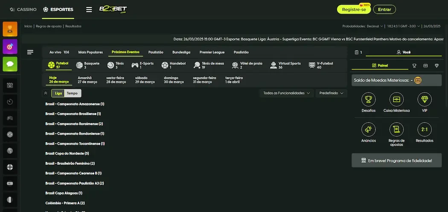This screenshot has width=448, height=212.
Task: Click the purple target promo icon
Action: (10, 46)
